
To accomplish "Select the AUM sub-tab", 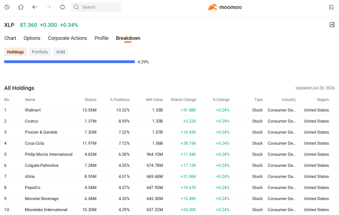I will (x=60, y=52).
